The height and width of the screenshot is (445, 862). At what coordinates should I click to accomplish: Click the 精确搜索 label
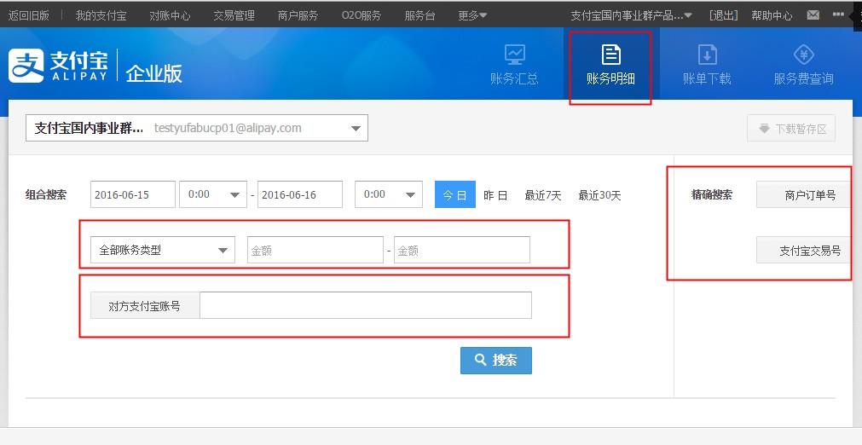tap(712, 194)
